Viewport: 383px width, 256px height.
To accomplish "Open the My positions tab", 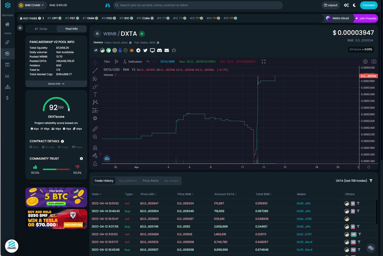I will click(128, 180).
